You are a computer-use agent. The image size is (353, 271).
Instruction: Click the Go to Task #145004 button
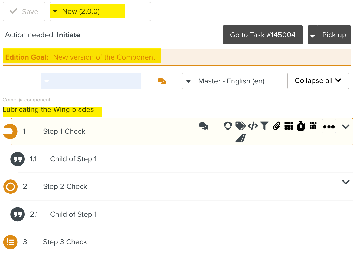tap(263, 35)
